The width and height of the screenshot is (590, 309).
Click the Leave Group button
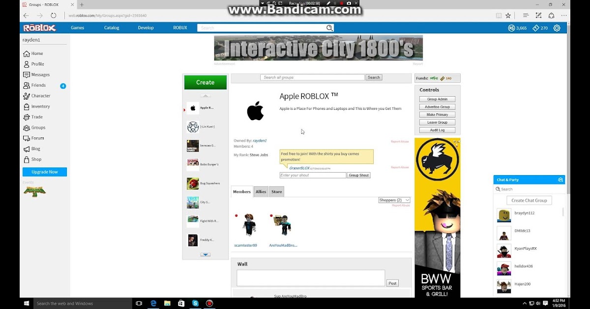tap(438, 123)
